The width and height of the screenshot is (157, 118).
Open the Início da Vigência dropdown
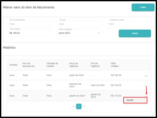[79, 33]
